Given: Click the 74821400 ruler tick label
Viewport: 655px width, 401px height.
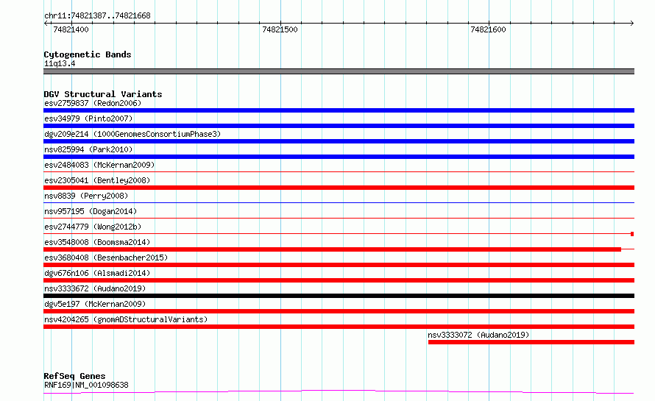Looking at the screenshot, I should [x=71, y=29].
